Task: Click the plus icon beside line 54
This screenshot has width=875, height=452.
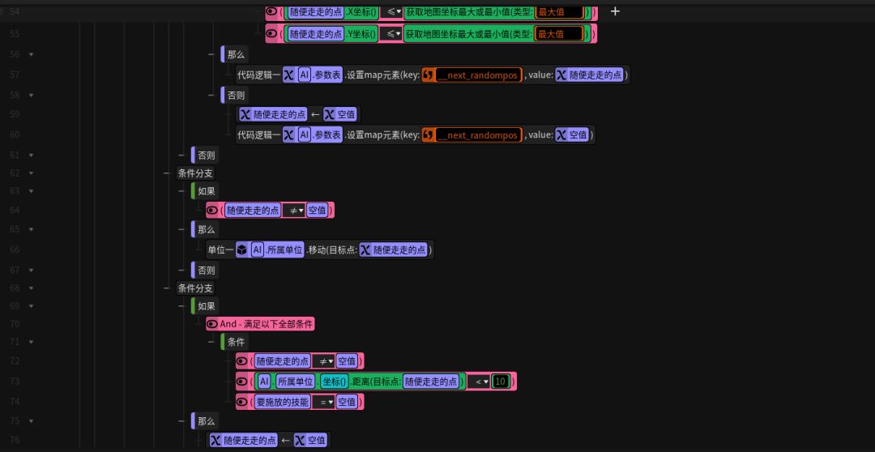Action: [615, 11]
